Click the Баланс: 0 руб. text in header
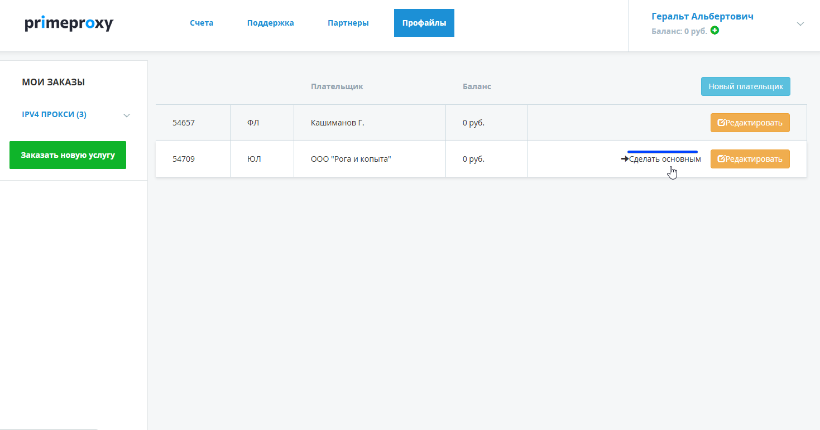The width and height of the screenshot is (820, 430). coord(679,31)
